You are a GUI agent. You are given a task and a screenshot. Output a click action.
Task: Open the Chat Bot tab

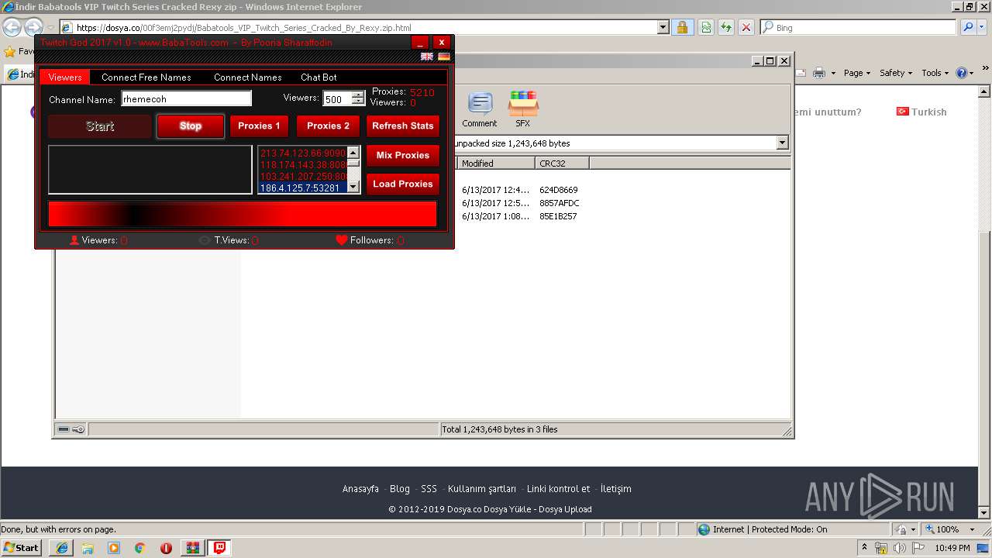(x=319, y=77)
